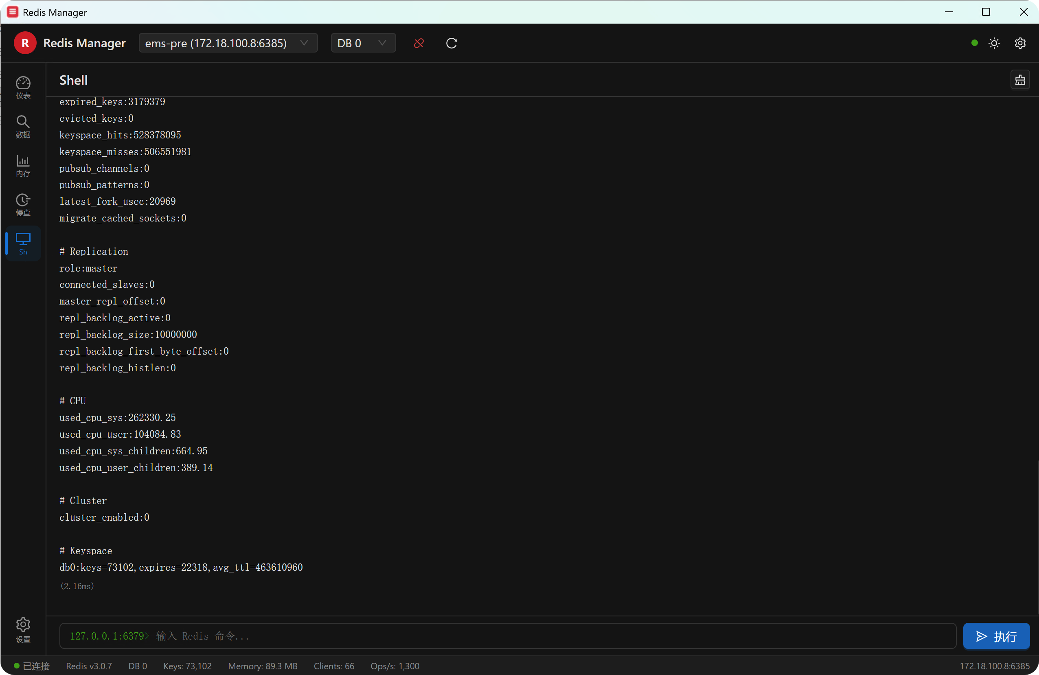Click the evicted_keys:0 output line

[x=96, y=118]
